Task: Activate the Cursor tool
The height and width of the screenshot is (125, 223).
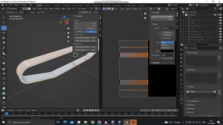Action: click(x=4, y=22)
